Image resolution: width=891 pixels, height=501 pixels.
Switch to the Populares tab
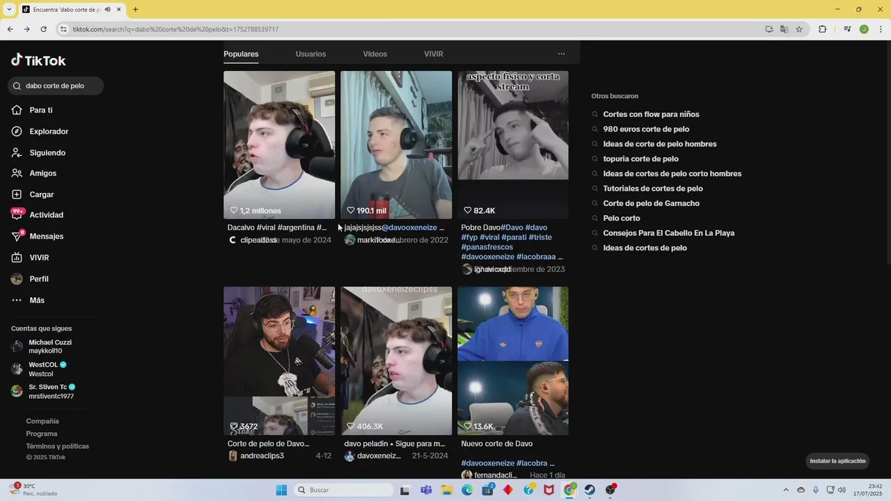(x=241, y=54)
